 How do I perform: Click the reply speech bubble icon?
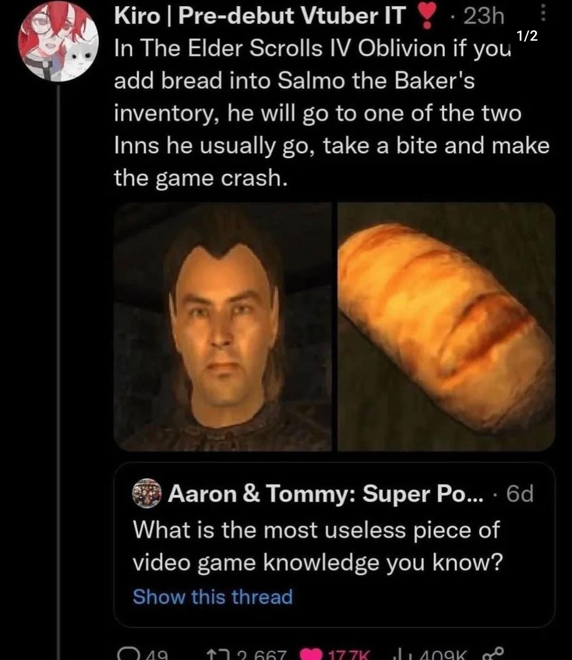127,654
